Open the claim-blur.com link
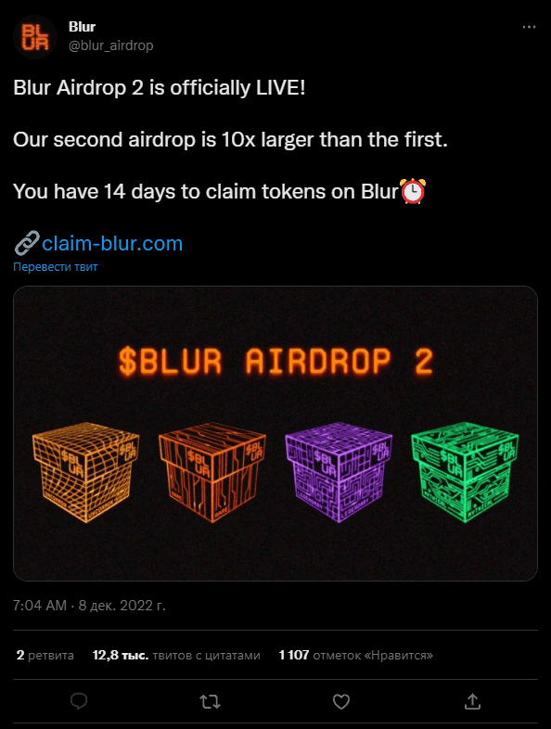This screenshot has width=551, height=729. (x=112, y=243)
